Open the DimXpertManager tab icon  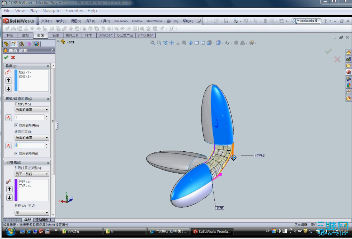(29, 43)
